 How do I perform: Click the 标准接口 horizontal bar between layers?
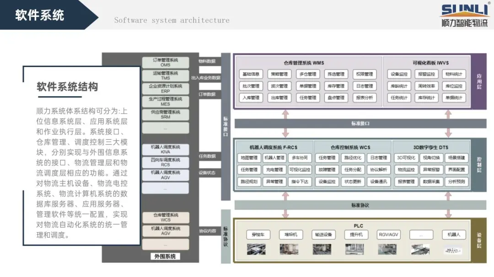point(360,124)
